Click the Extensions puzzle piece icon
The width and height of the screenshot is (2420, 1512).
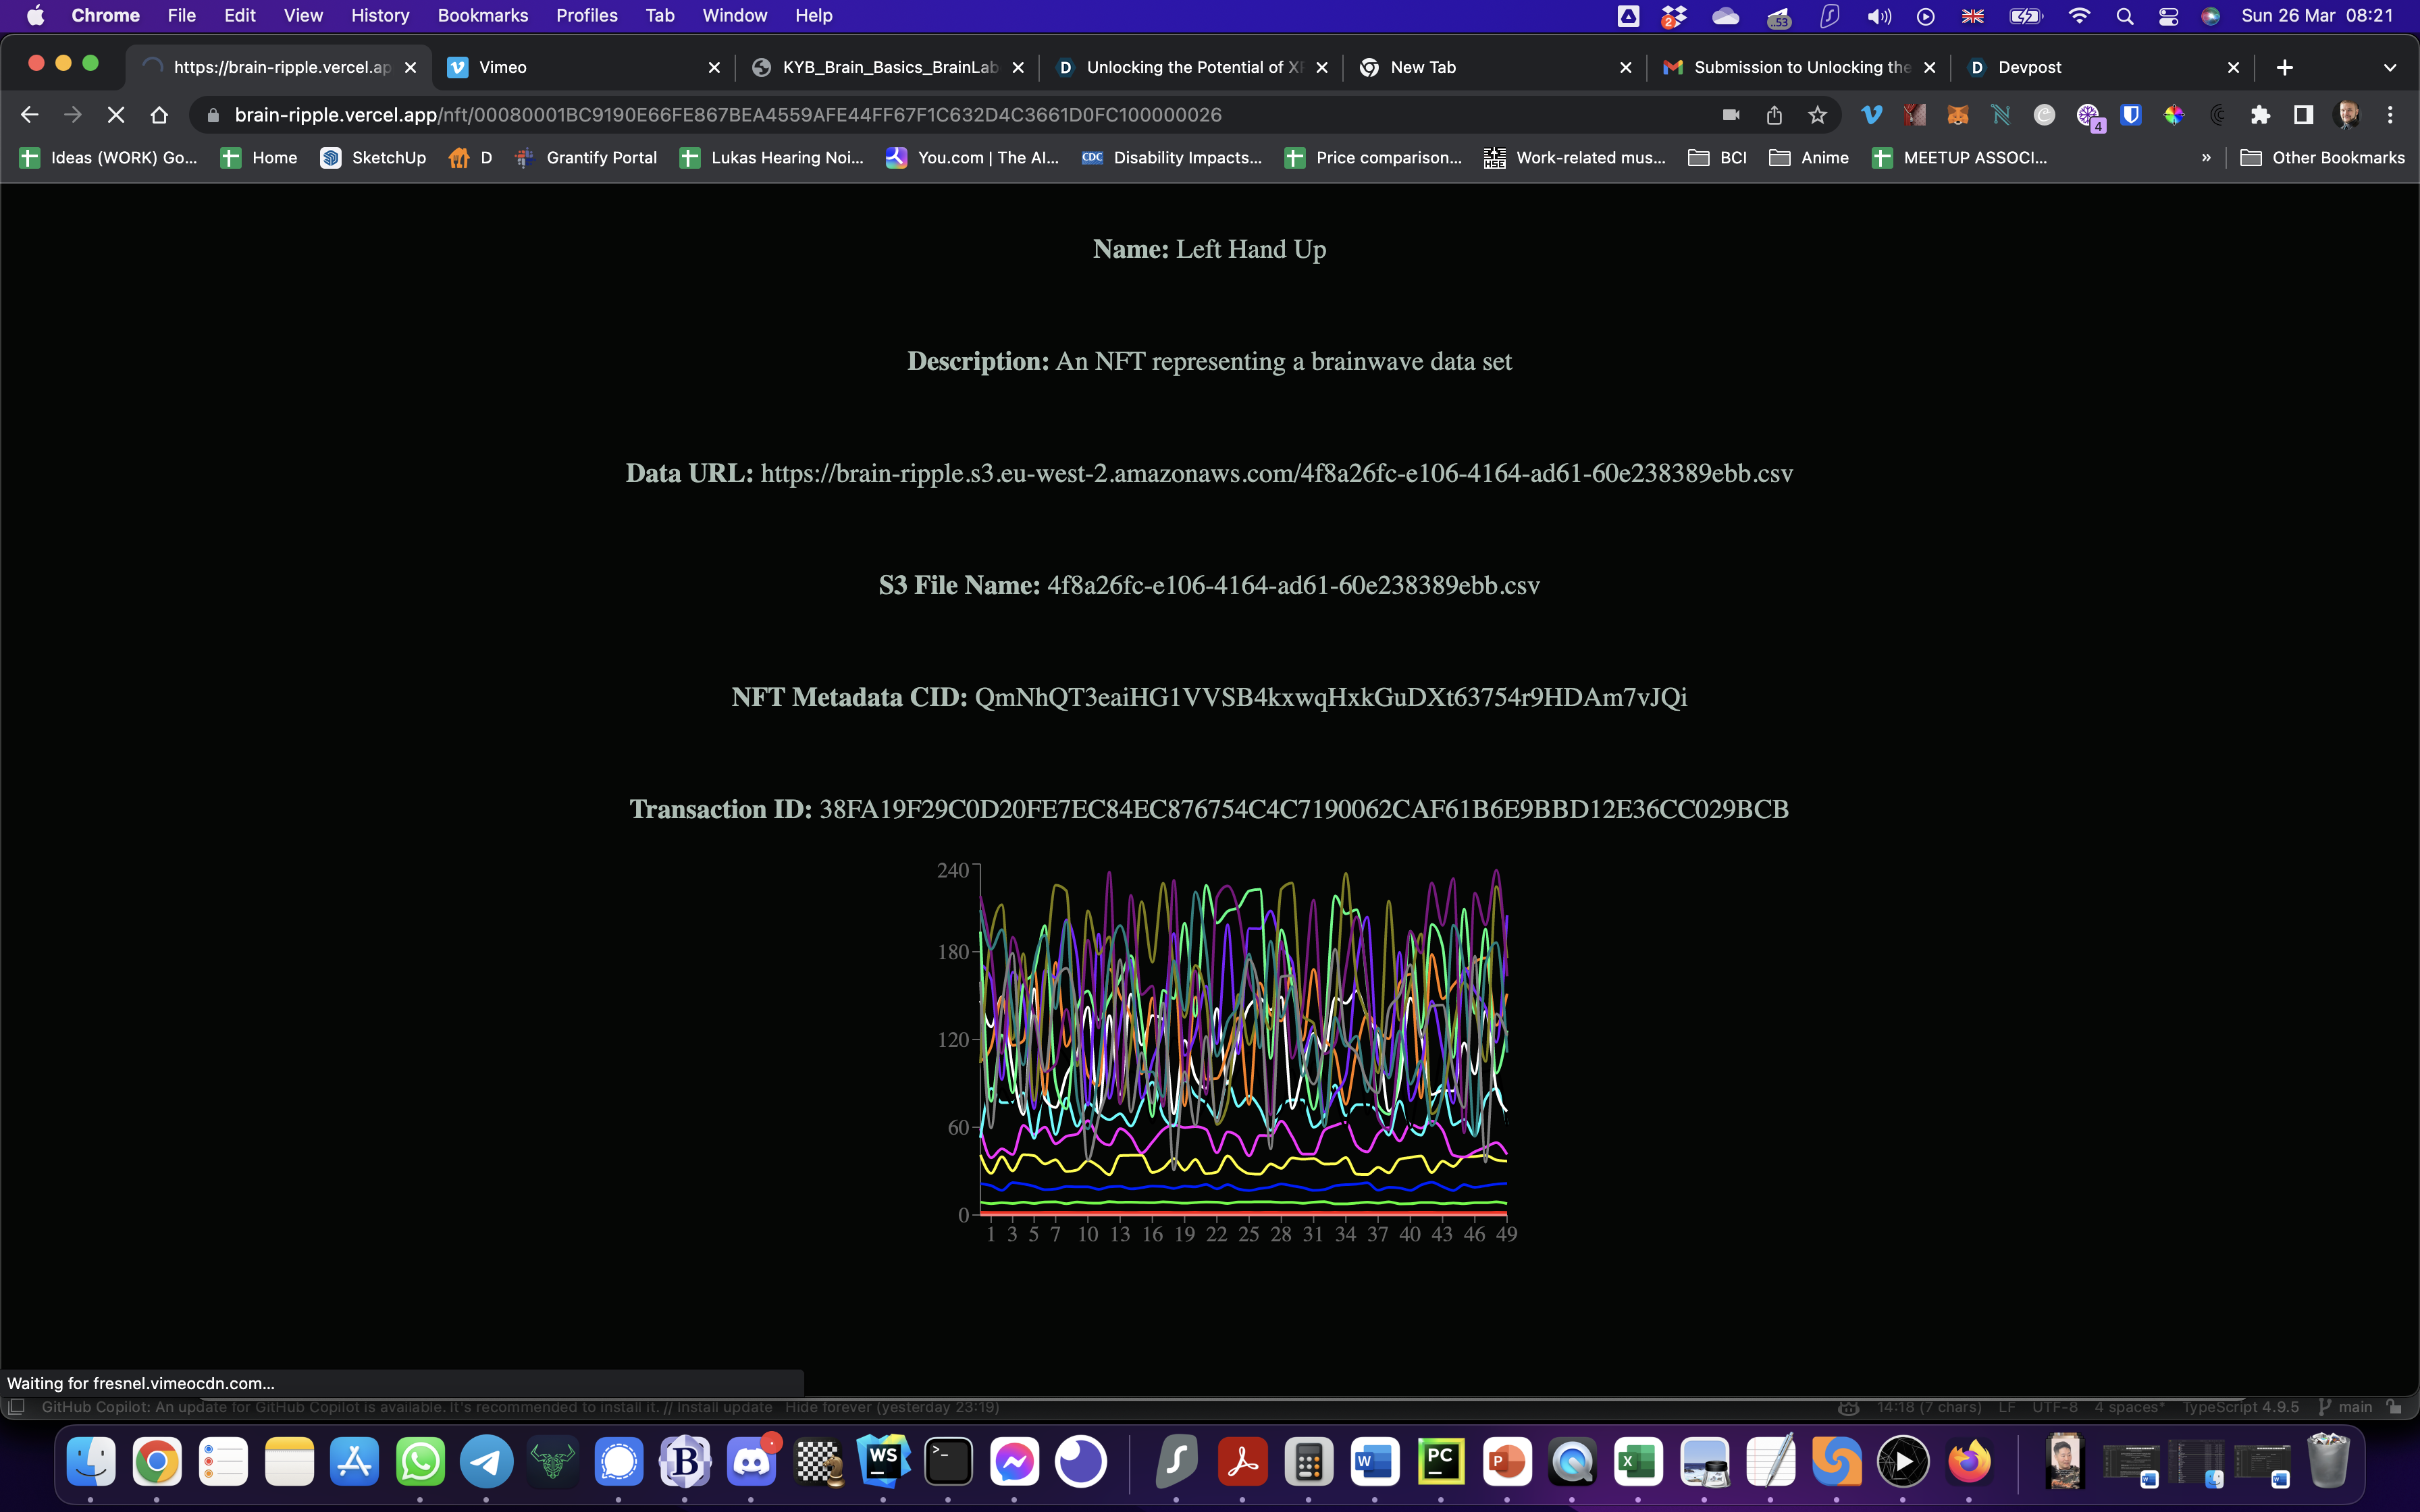pyautogui.click(x=2260, y=115)
